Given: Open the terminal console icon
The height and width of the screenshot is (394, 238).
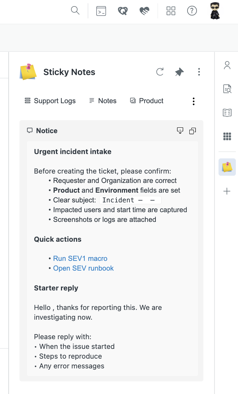Looking at the screenshot, I should point(101,11).
